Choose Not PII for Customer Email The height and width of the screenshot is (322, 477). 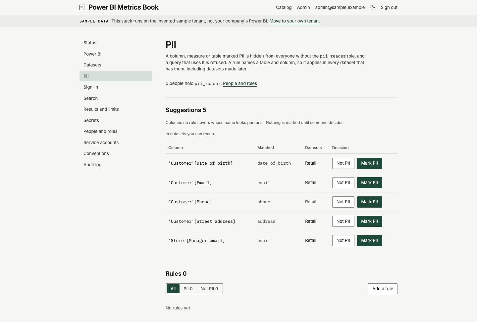coord(343,182)
